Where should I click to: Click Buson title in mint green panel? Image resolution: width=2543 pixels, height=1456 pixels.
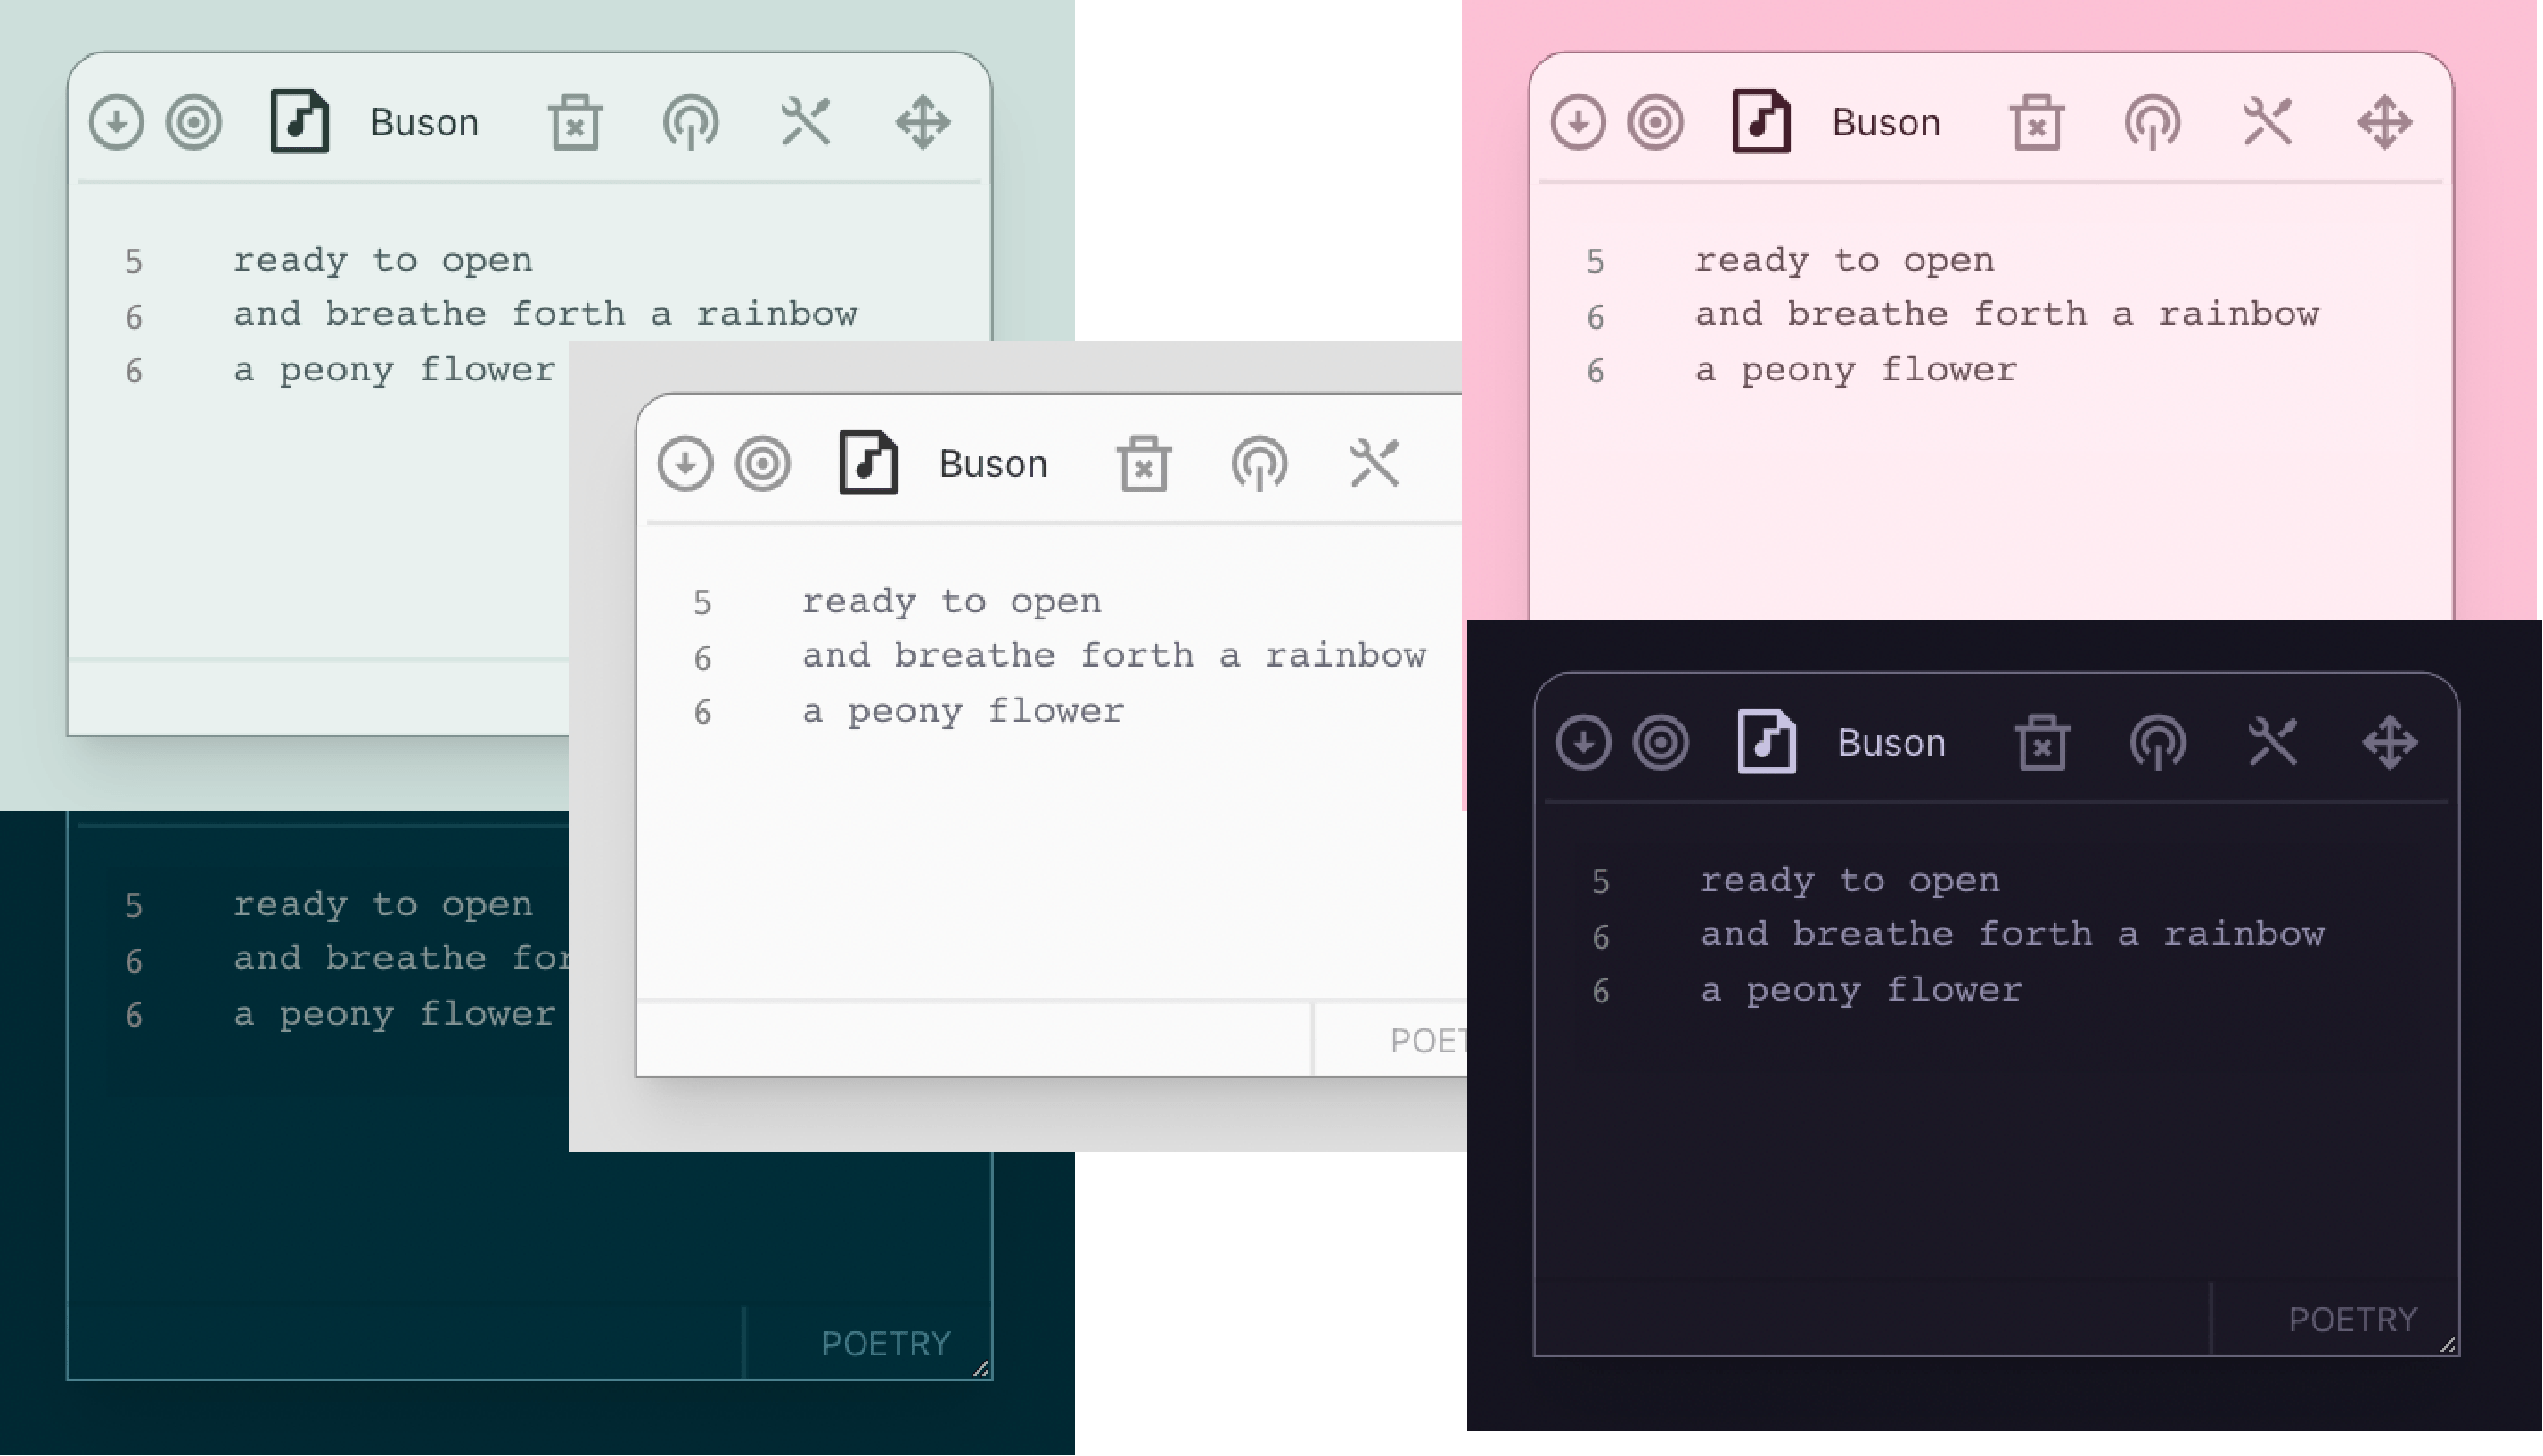424,123
